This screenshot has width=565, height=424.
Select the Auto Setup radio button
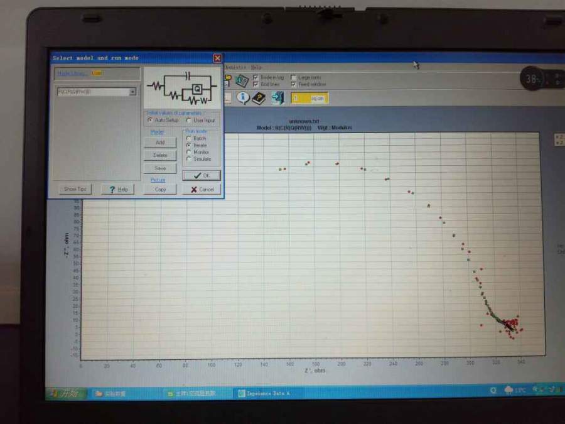point(150,120)
